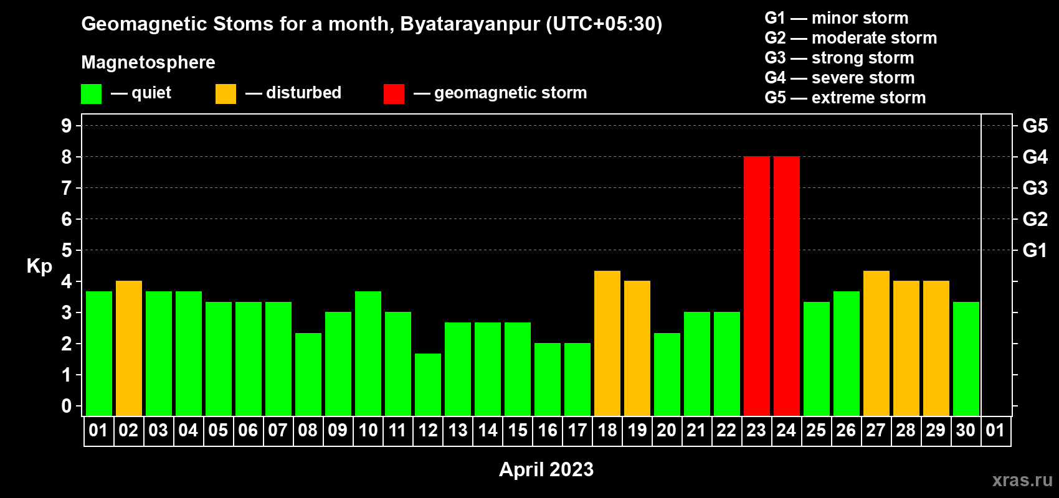The width and height of the screenshot is (1059, 498).
Task: Click the red geomagnetic storm legend swatch
Action: [394, 93]
